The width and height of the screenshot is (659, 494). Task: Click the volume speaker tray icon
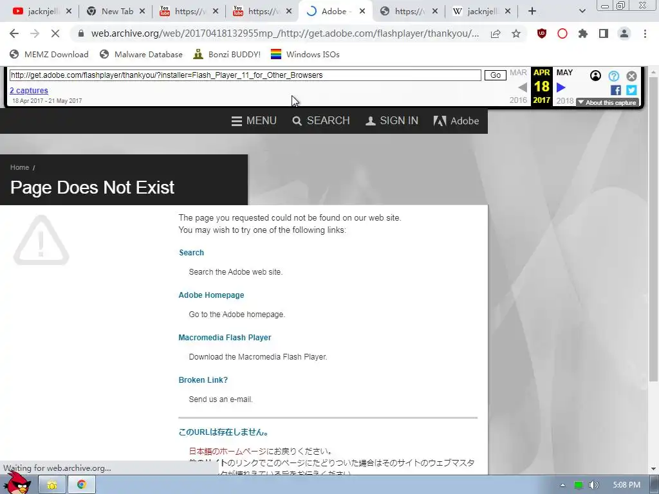(x=593, y=485)
